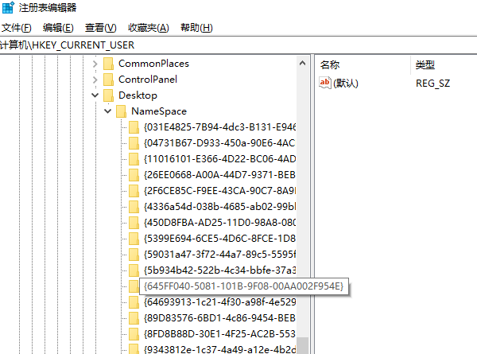477x354 pixels.
Task: Select key {031E4825-7B94-4dc3-B131
Action: (219, 127)
